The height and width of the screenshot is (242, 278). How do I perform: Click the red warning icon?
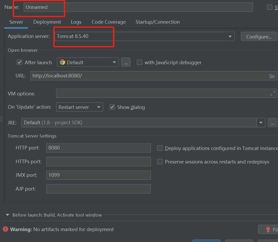(5, 229)
